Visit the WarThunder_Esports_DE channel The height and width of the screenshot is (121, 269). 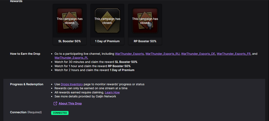coord(198,54)
